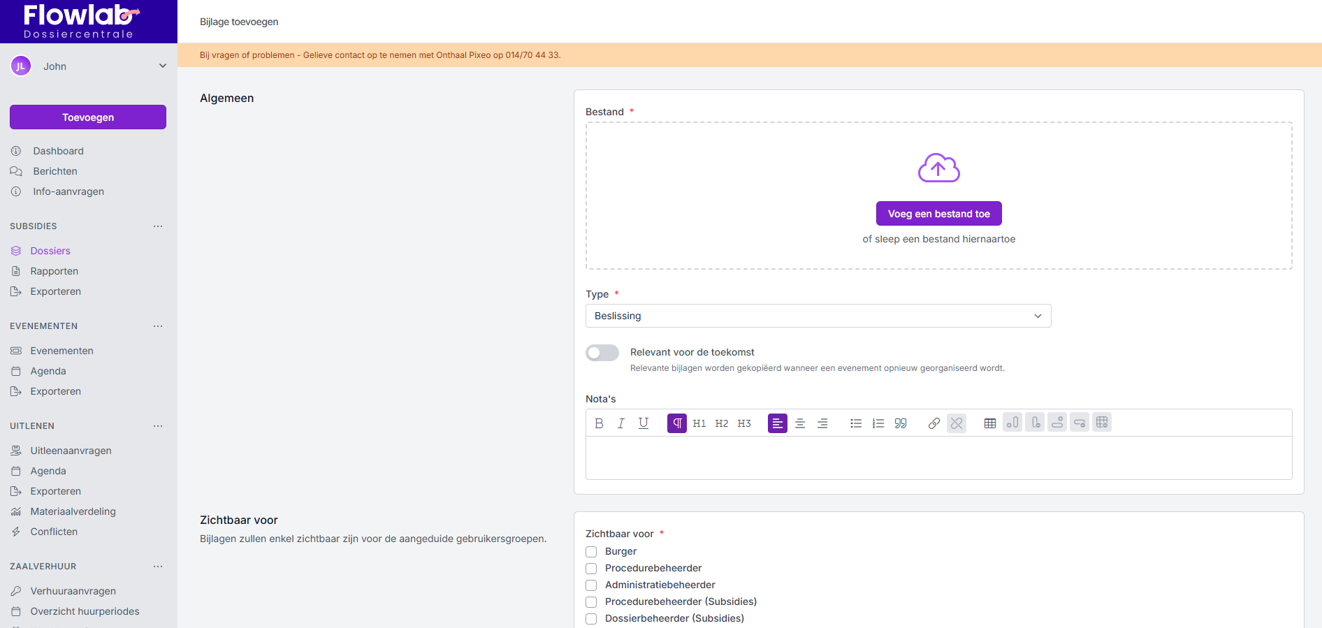Screen dimensions: 1322x628
Task: Toggle bold formatting in Nota's editor
Action: coord(599,423)
